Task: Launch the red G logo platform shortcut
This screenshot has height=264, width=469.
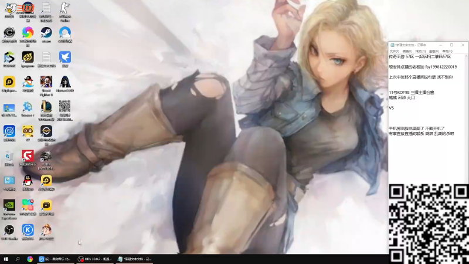Action: [x=28, y=156]
